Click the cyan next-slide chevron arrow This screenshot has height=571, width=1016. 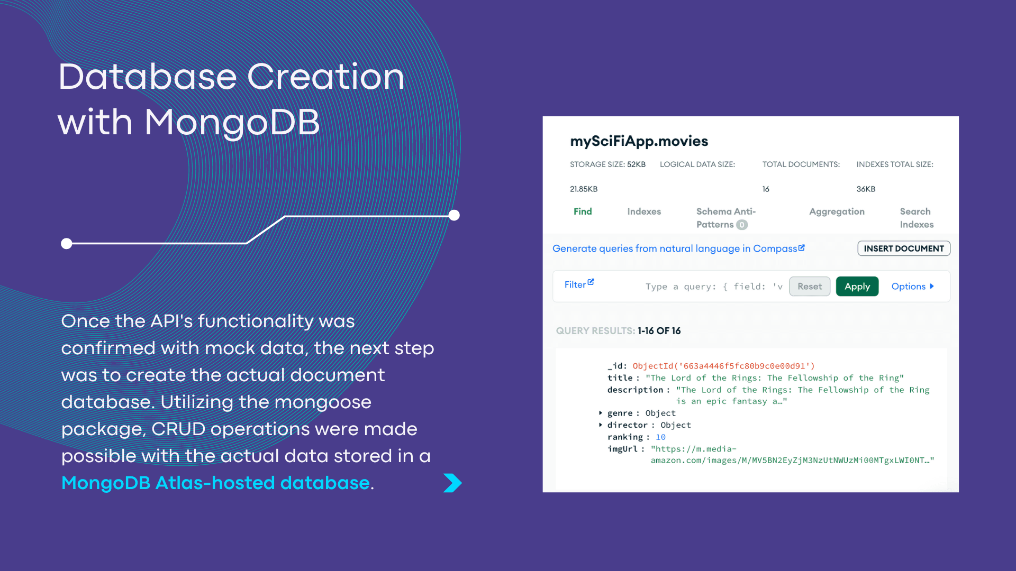[452, 483]
